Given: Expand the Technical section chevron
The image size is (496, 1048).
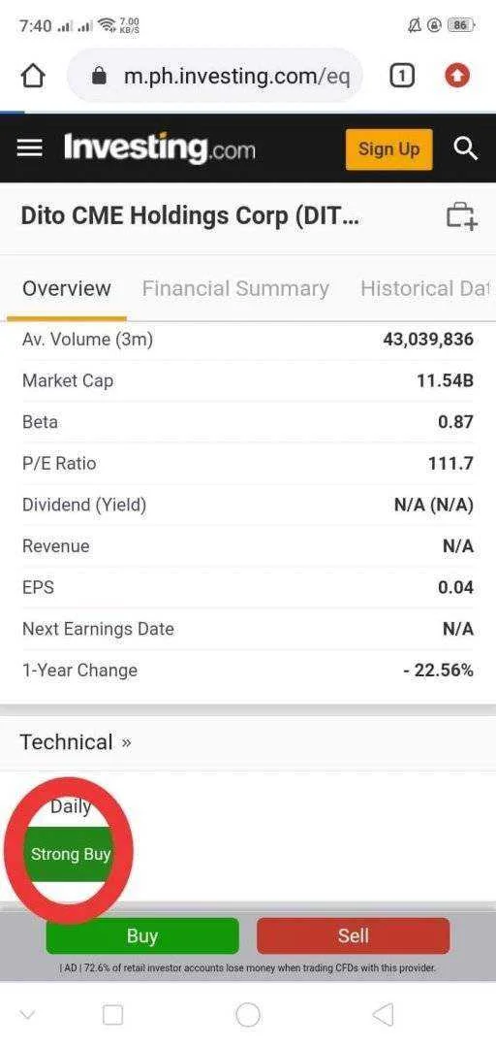Looking at the screenshot, I should (x=127, y=742).
